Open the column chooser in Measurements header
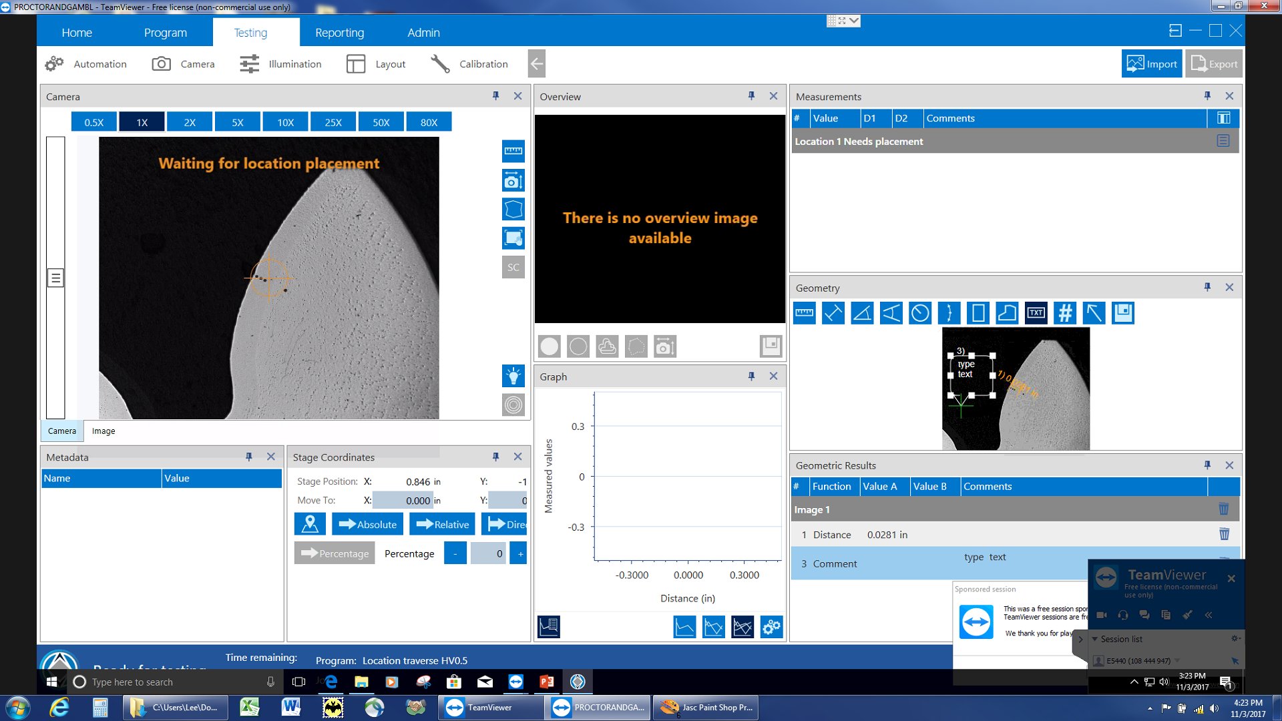The image size is (1282, 721). [1224, 118]
